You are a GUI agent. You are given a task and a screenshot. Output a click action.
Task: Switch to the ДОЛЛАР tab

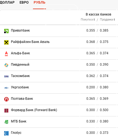7,2
